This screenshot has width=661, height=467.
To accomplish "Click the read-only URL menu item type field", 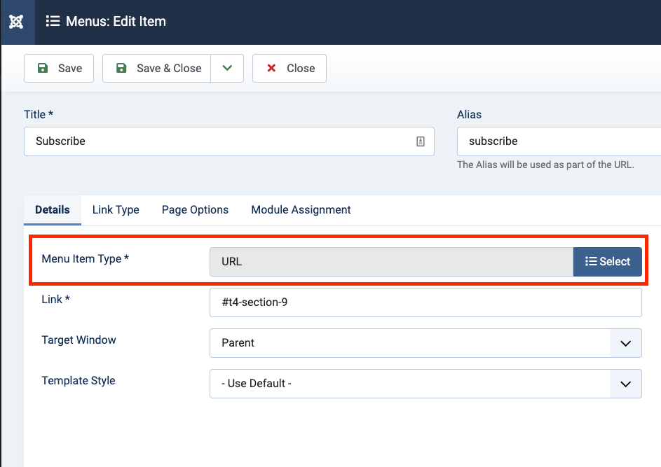I will (x=391, y=262).
